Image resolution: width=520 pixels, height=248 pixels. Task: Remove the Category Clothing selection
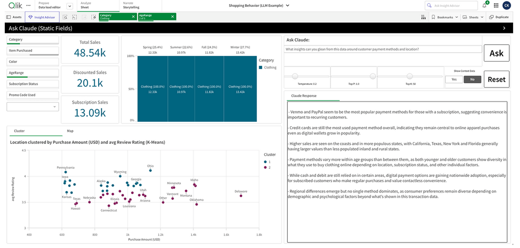[x=133, y=17]
